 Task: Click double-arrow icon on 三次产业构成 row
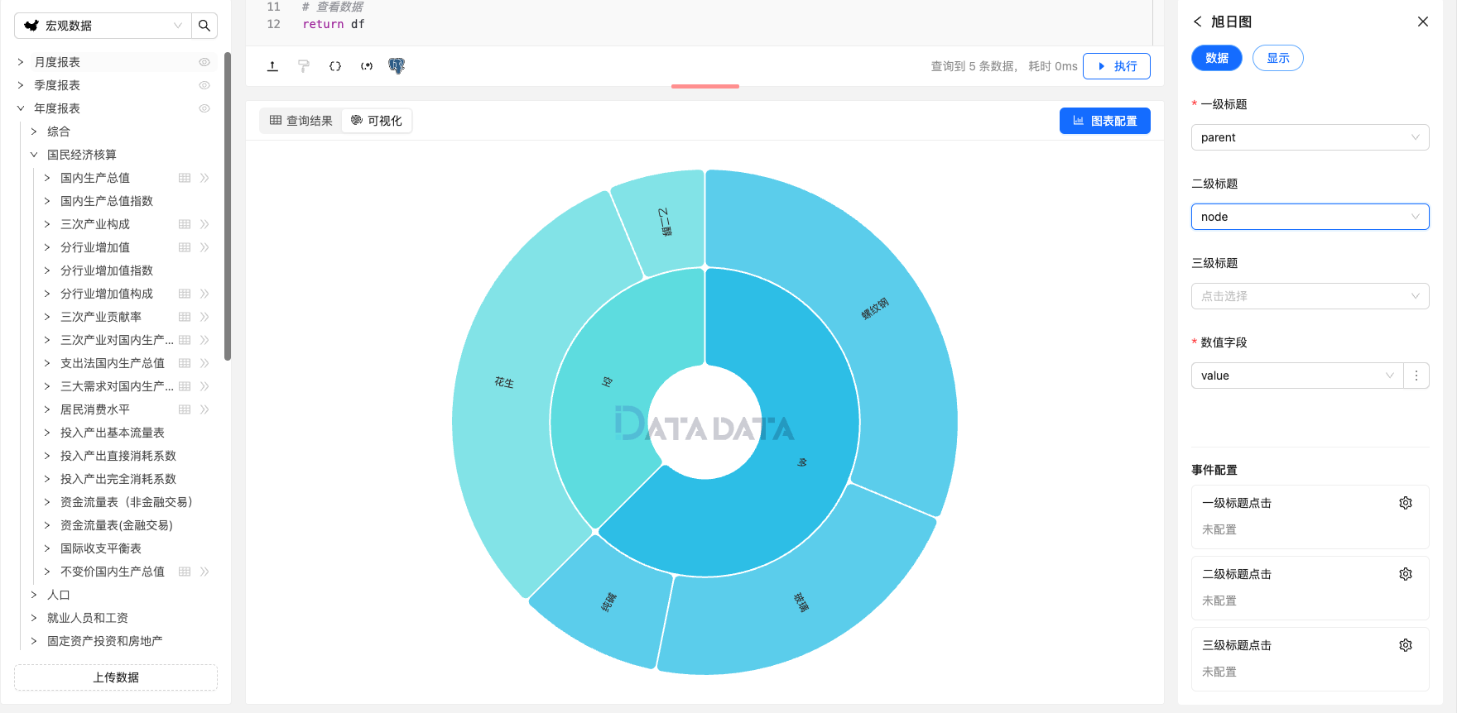(204, 224)
